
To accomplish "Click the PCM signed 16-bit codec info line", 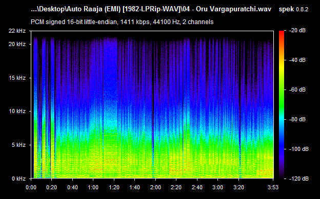I will point(122,22).
